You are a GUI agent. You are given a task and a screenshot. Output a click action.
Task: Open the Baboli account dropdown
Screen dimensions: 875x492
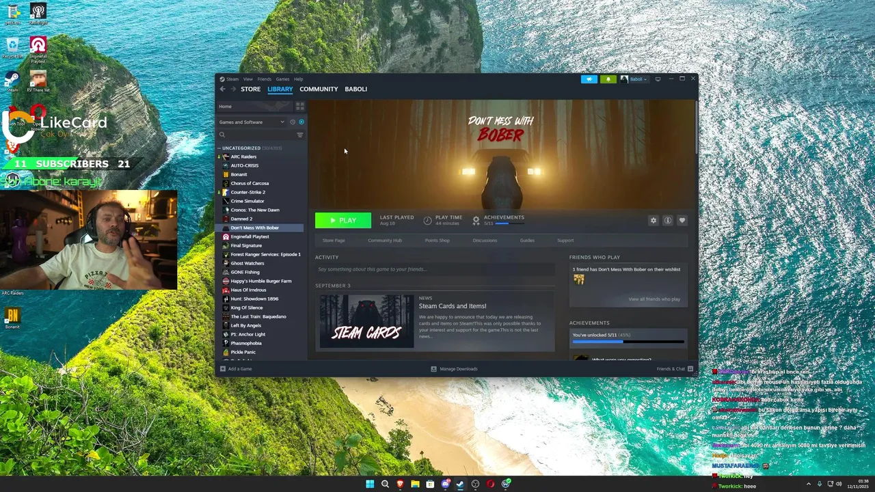coord(634,79)
